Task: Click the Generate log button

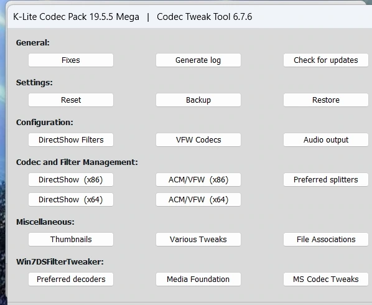Action: 198,60
